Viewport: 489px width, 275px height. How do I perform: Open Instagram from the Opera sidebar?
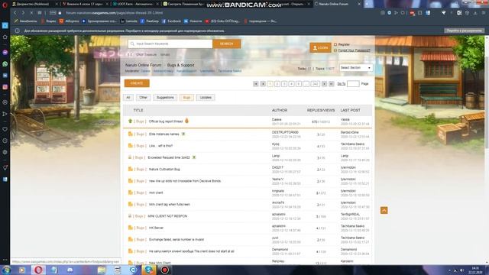[5, 87]
